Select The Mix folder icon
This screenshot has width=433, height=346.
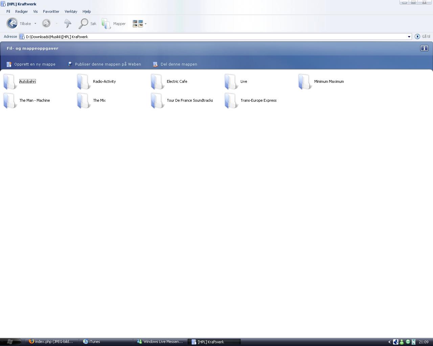83,101
